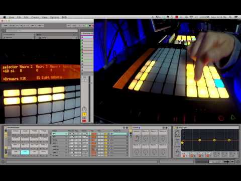Select the bottom-left drum rack pad
241x181 pixels.
tap(16, 152)
